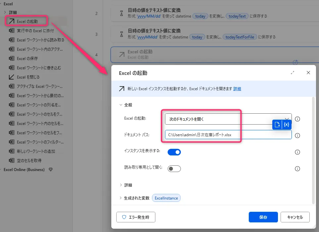Open the 詳細 help link in banner
Screen dimensions: 319x232
click(x=237, y=89)
